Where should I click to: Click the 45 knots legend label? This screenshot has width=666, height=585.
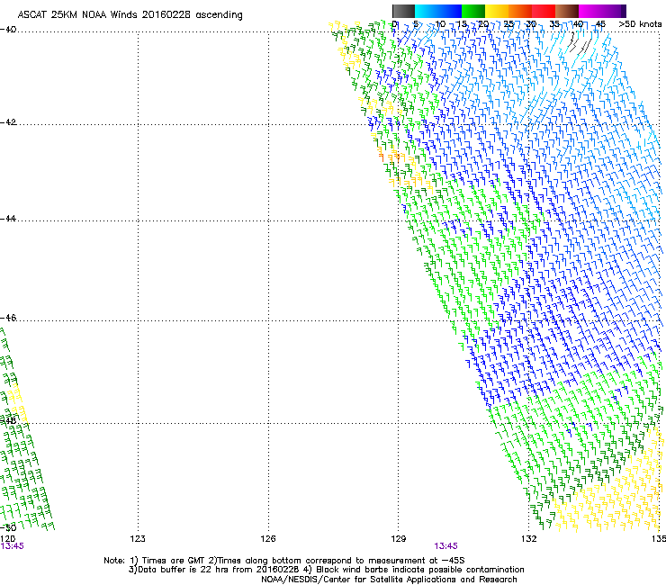(600, 24)
